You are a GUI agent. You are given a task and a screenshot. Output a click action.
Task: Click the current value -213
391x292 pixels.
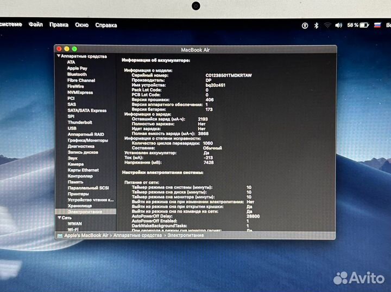point(208,158)
